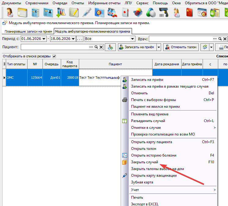Click the green refresh arrows button

click(x=205, y=47)
